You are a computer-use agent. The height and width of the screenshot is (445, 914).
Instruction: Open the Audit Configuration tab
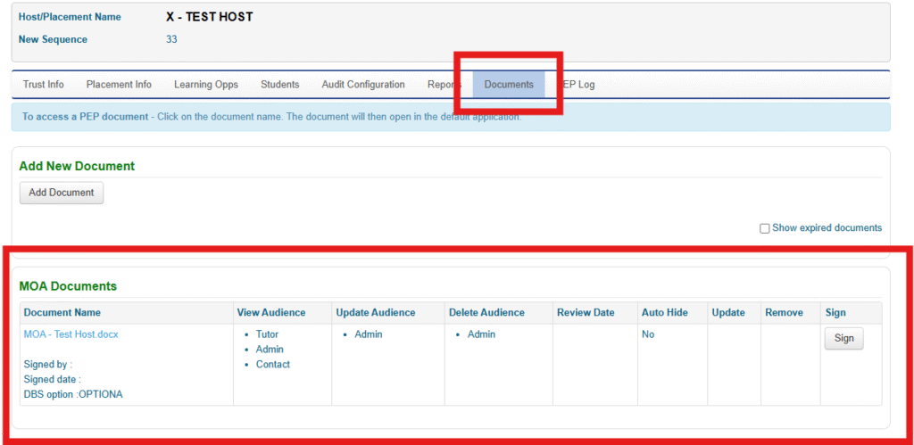363,85
